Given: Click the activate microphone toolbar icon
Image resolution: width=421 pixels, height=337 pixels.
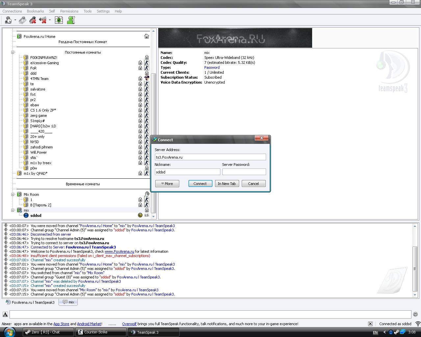Looking at the screenshot, I should (22, 20).
